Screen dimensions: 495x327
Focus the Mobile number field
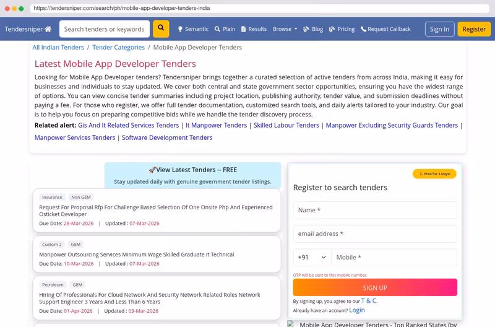pyautogui.click(x=394, y=258)
